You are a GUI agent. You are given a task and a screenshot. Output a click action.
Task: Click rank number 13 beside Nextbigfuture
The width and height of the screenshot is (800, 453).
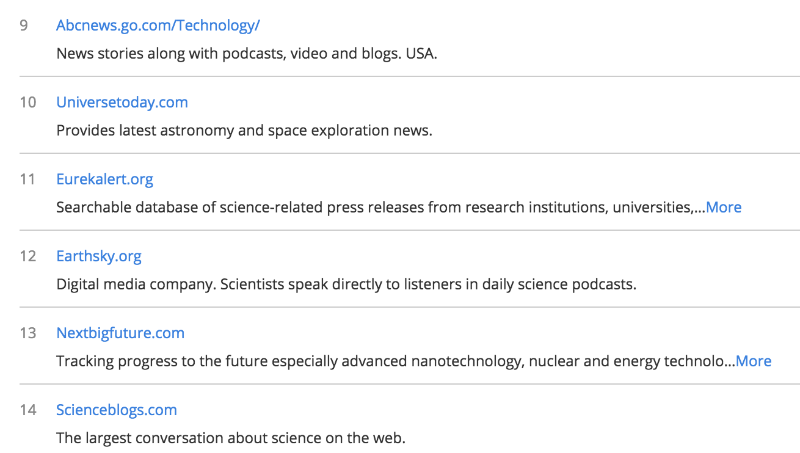27,333
